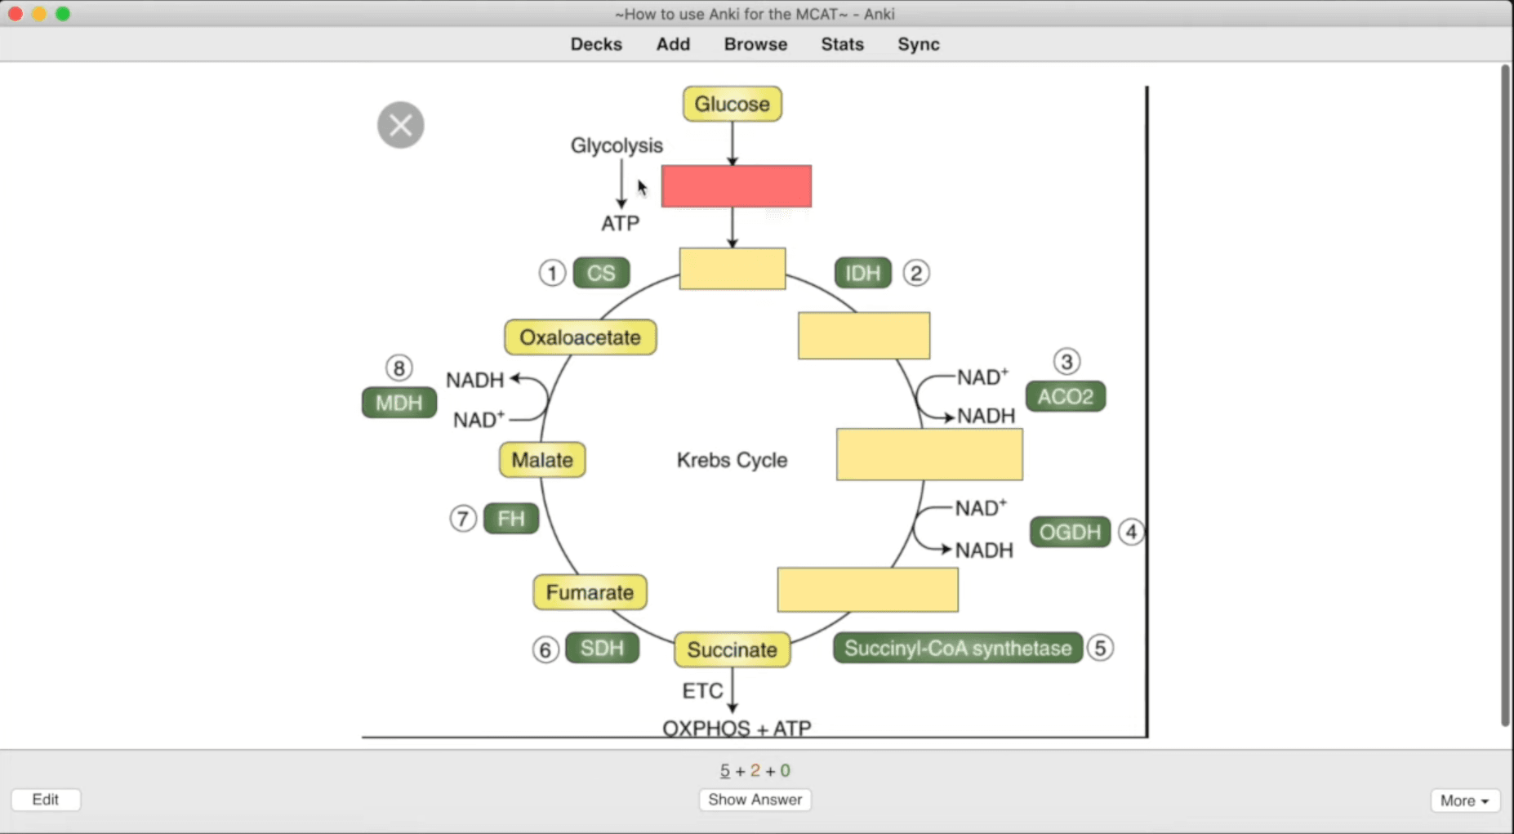Click the Succinyl-CoA synthetase label
This screenshot has width=1514, height=834.
[x=958, y=648]
